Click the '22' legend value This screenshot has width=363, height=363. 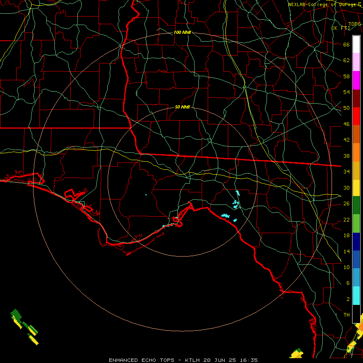click(x=346, y=220)
